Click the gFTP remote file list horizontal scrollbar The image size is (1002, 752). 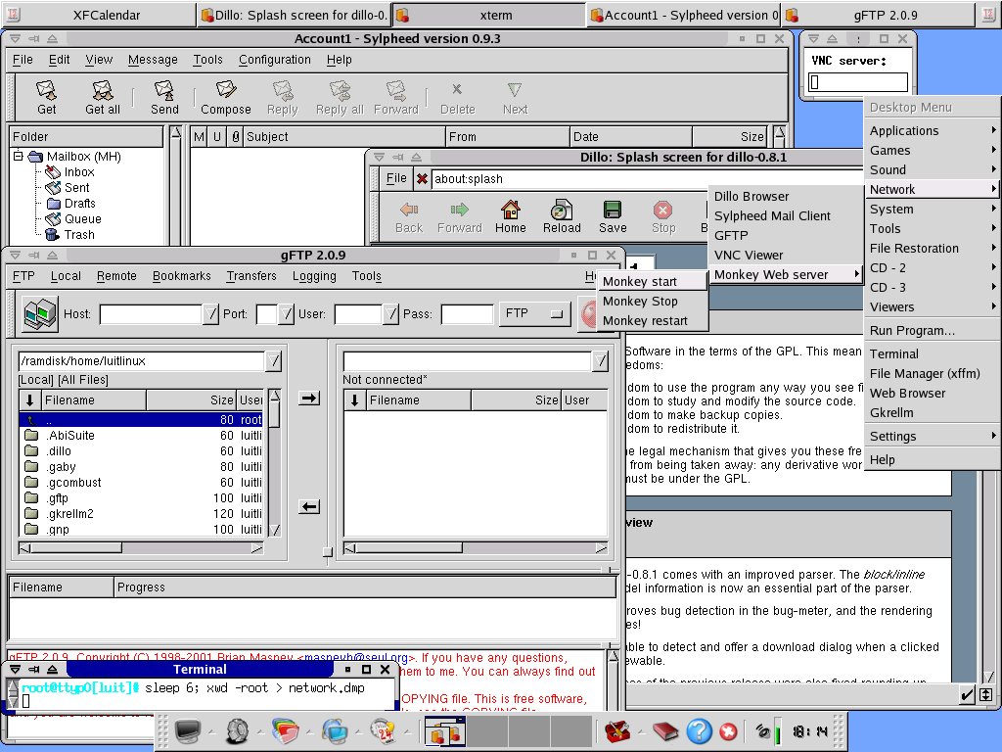click(x=476, y=548)
